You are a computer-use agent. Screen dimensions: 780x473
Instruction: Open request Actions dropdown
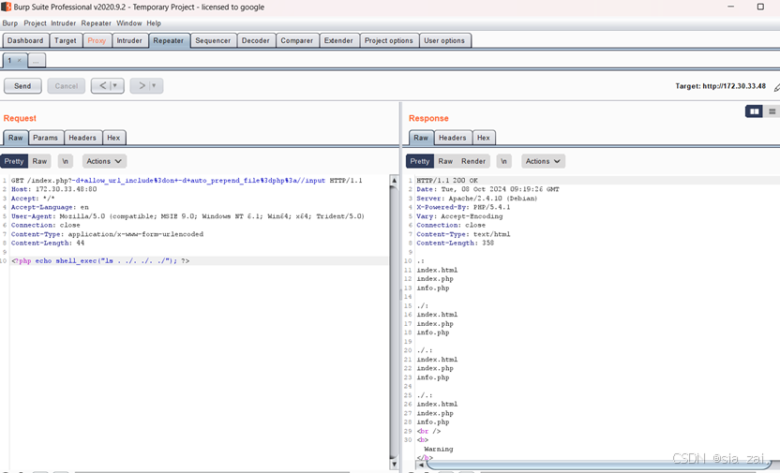tap(104, 161)
